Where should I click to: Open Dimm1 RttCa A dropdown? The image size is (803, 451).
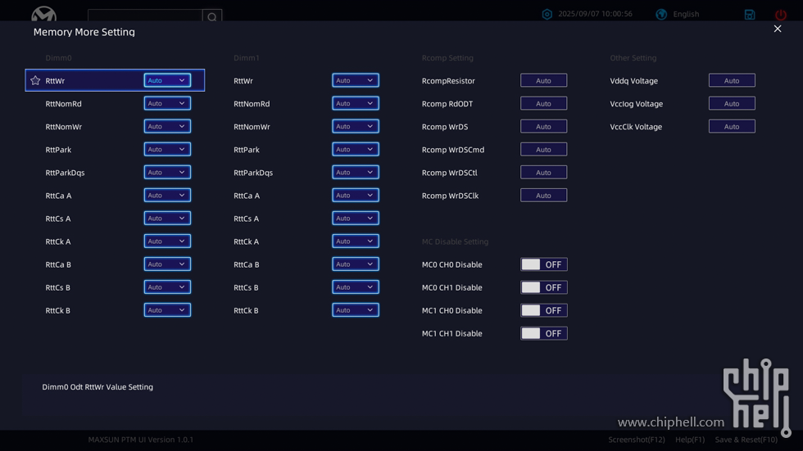(x=356, y=196)
